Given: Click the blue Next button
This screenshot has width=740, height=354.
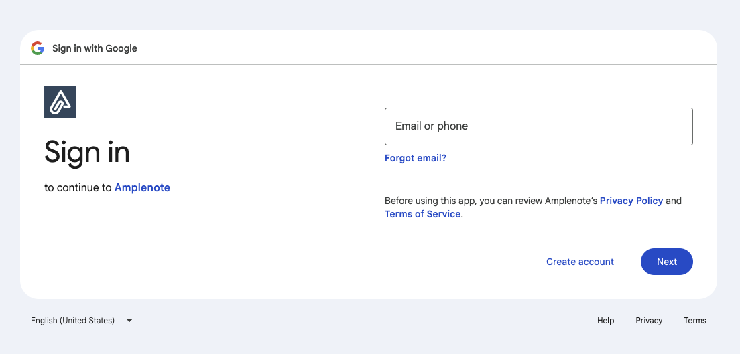Looking at the screenshot, I should point(666,262).
